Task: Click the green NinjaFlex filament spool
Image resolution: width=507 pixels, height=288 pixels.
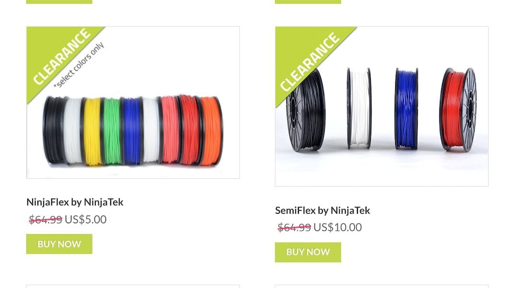Action: point(112,131)
